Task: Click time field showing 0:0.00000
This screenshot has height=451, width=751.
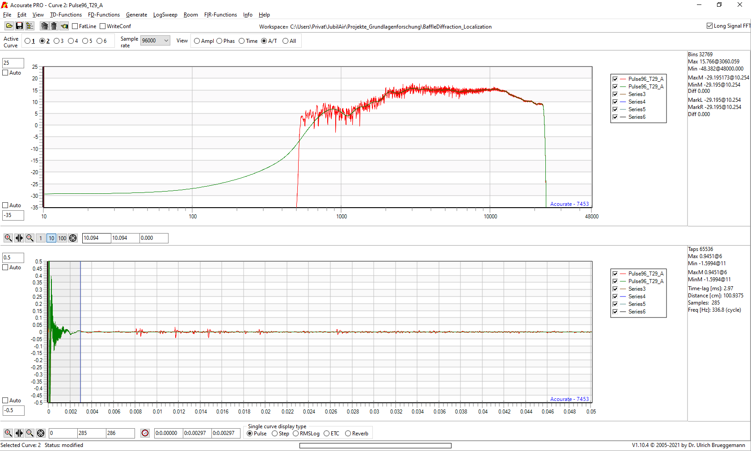Action: pos(169,433)
